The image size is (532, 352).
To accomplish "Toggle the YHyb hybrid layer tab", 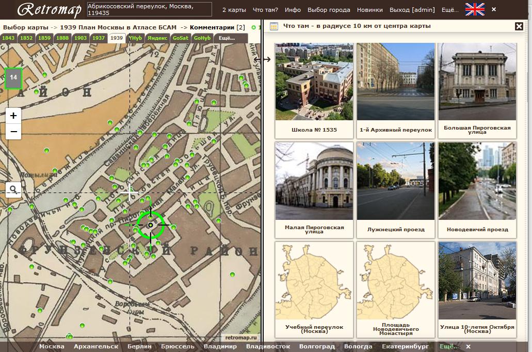I will pyautogui.click(x=136, y=38).
